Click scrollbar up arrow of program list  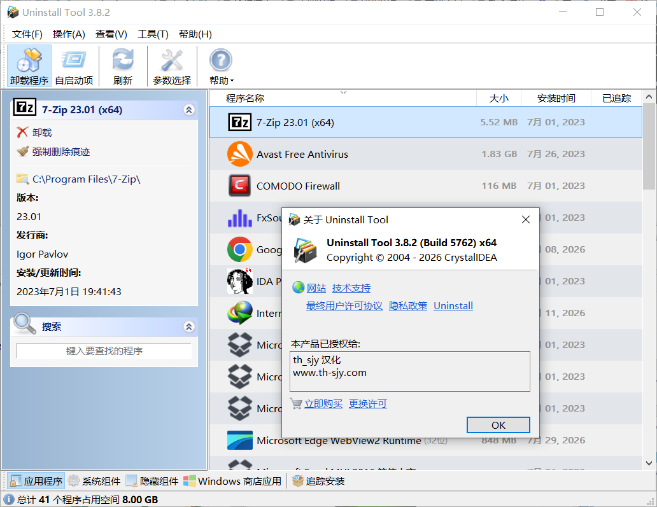coord(649,97)
